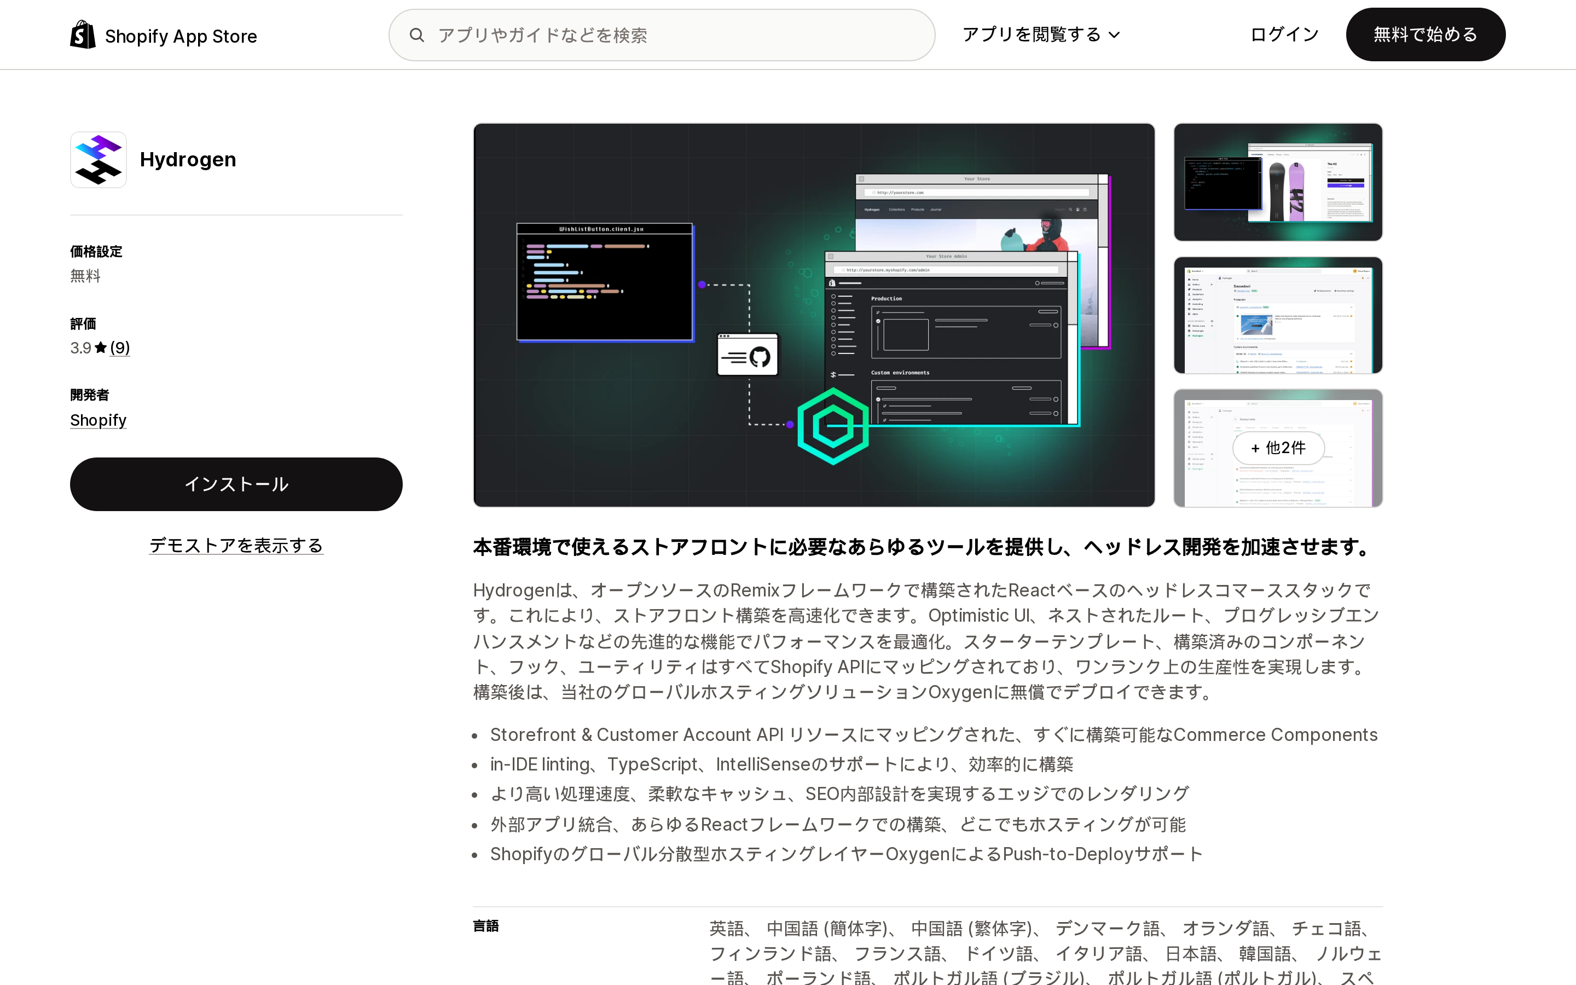Click the headline beginning 本番環境で使える
The image size is (1576, 985).
(x=924, y=547)
